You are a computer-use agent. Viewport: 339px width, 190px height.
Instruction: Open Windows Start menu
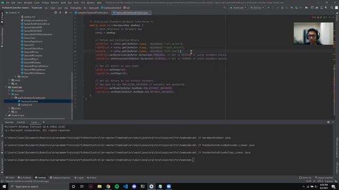[x=4, y=186]
